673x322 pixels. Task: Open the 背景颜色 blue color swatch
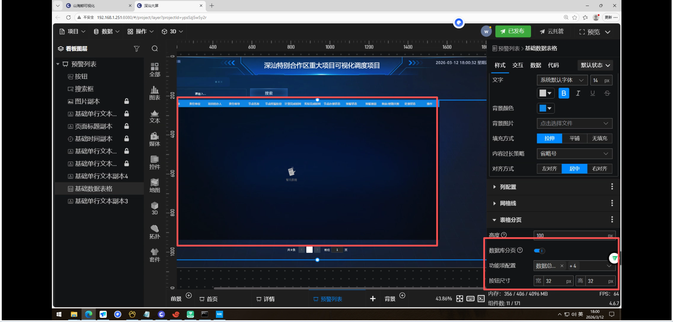[545, 108]
